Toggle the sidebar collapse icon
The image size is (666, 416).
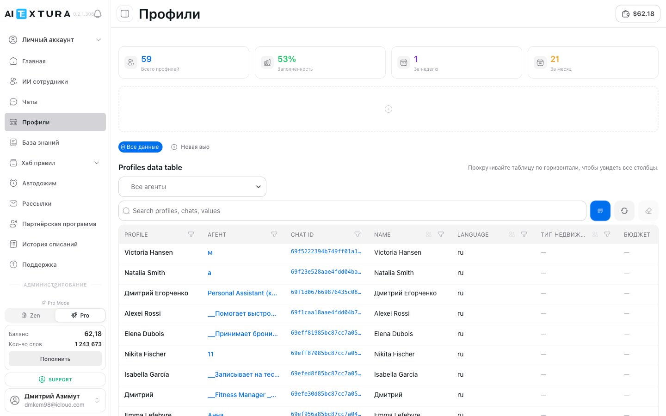(125, 14)
